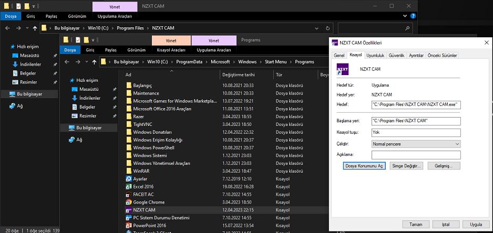Select the FACEIT AC shortcut icon

pos(129,194)
